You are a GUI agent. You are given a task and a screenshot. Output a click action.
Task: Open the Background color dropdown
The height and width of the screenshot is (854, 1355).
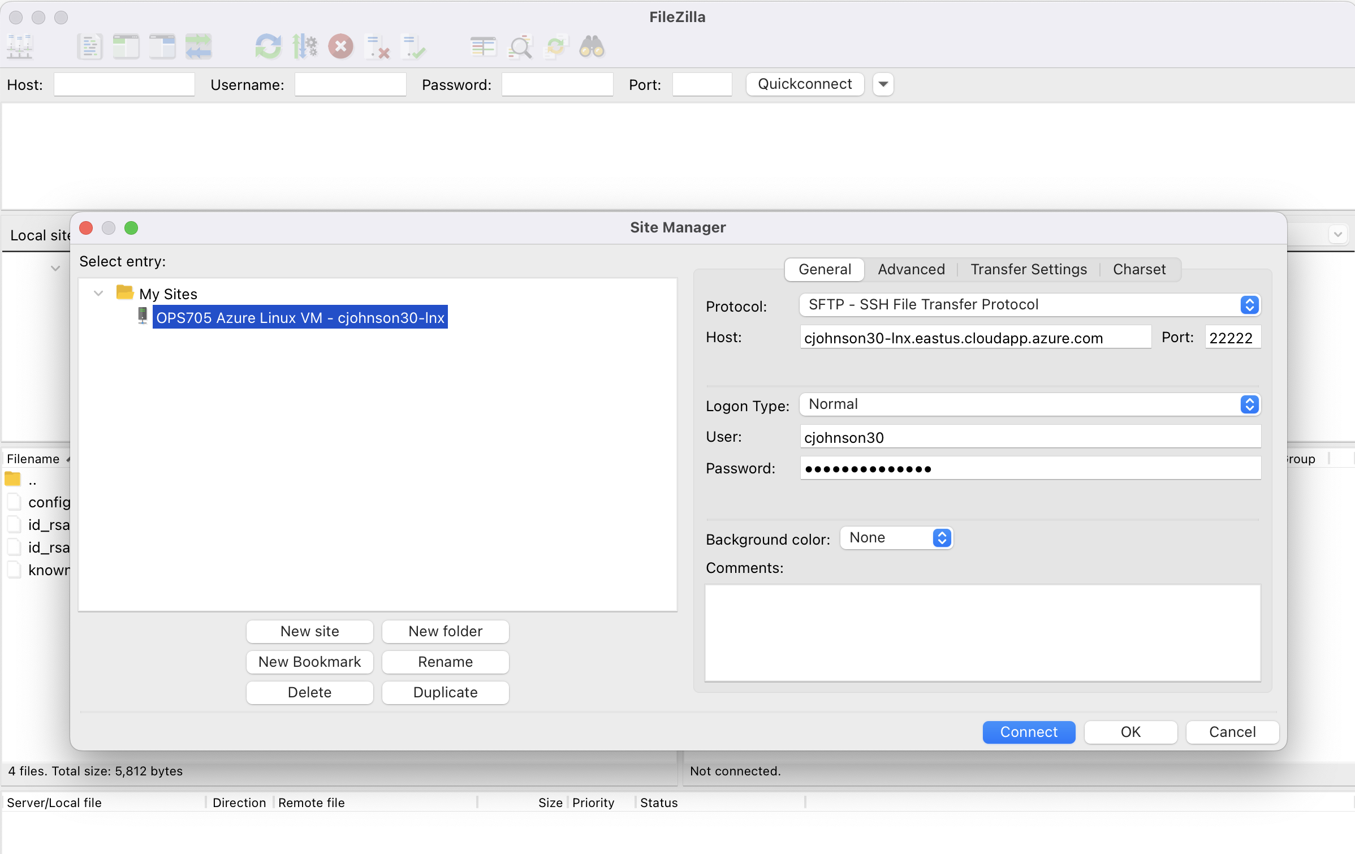tap(896, 537)
